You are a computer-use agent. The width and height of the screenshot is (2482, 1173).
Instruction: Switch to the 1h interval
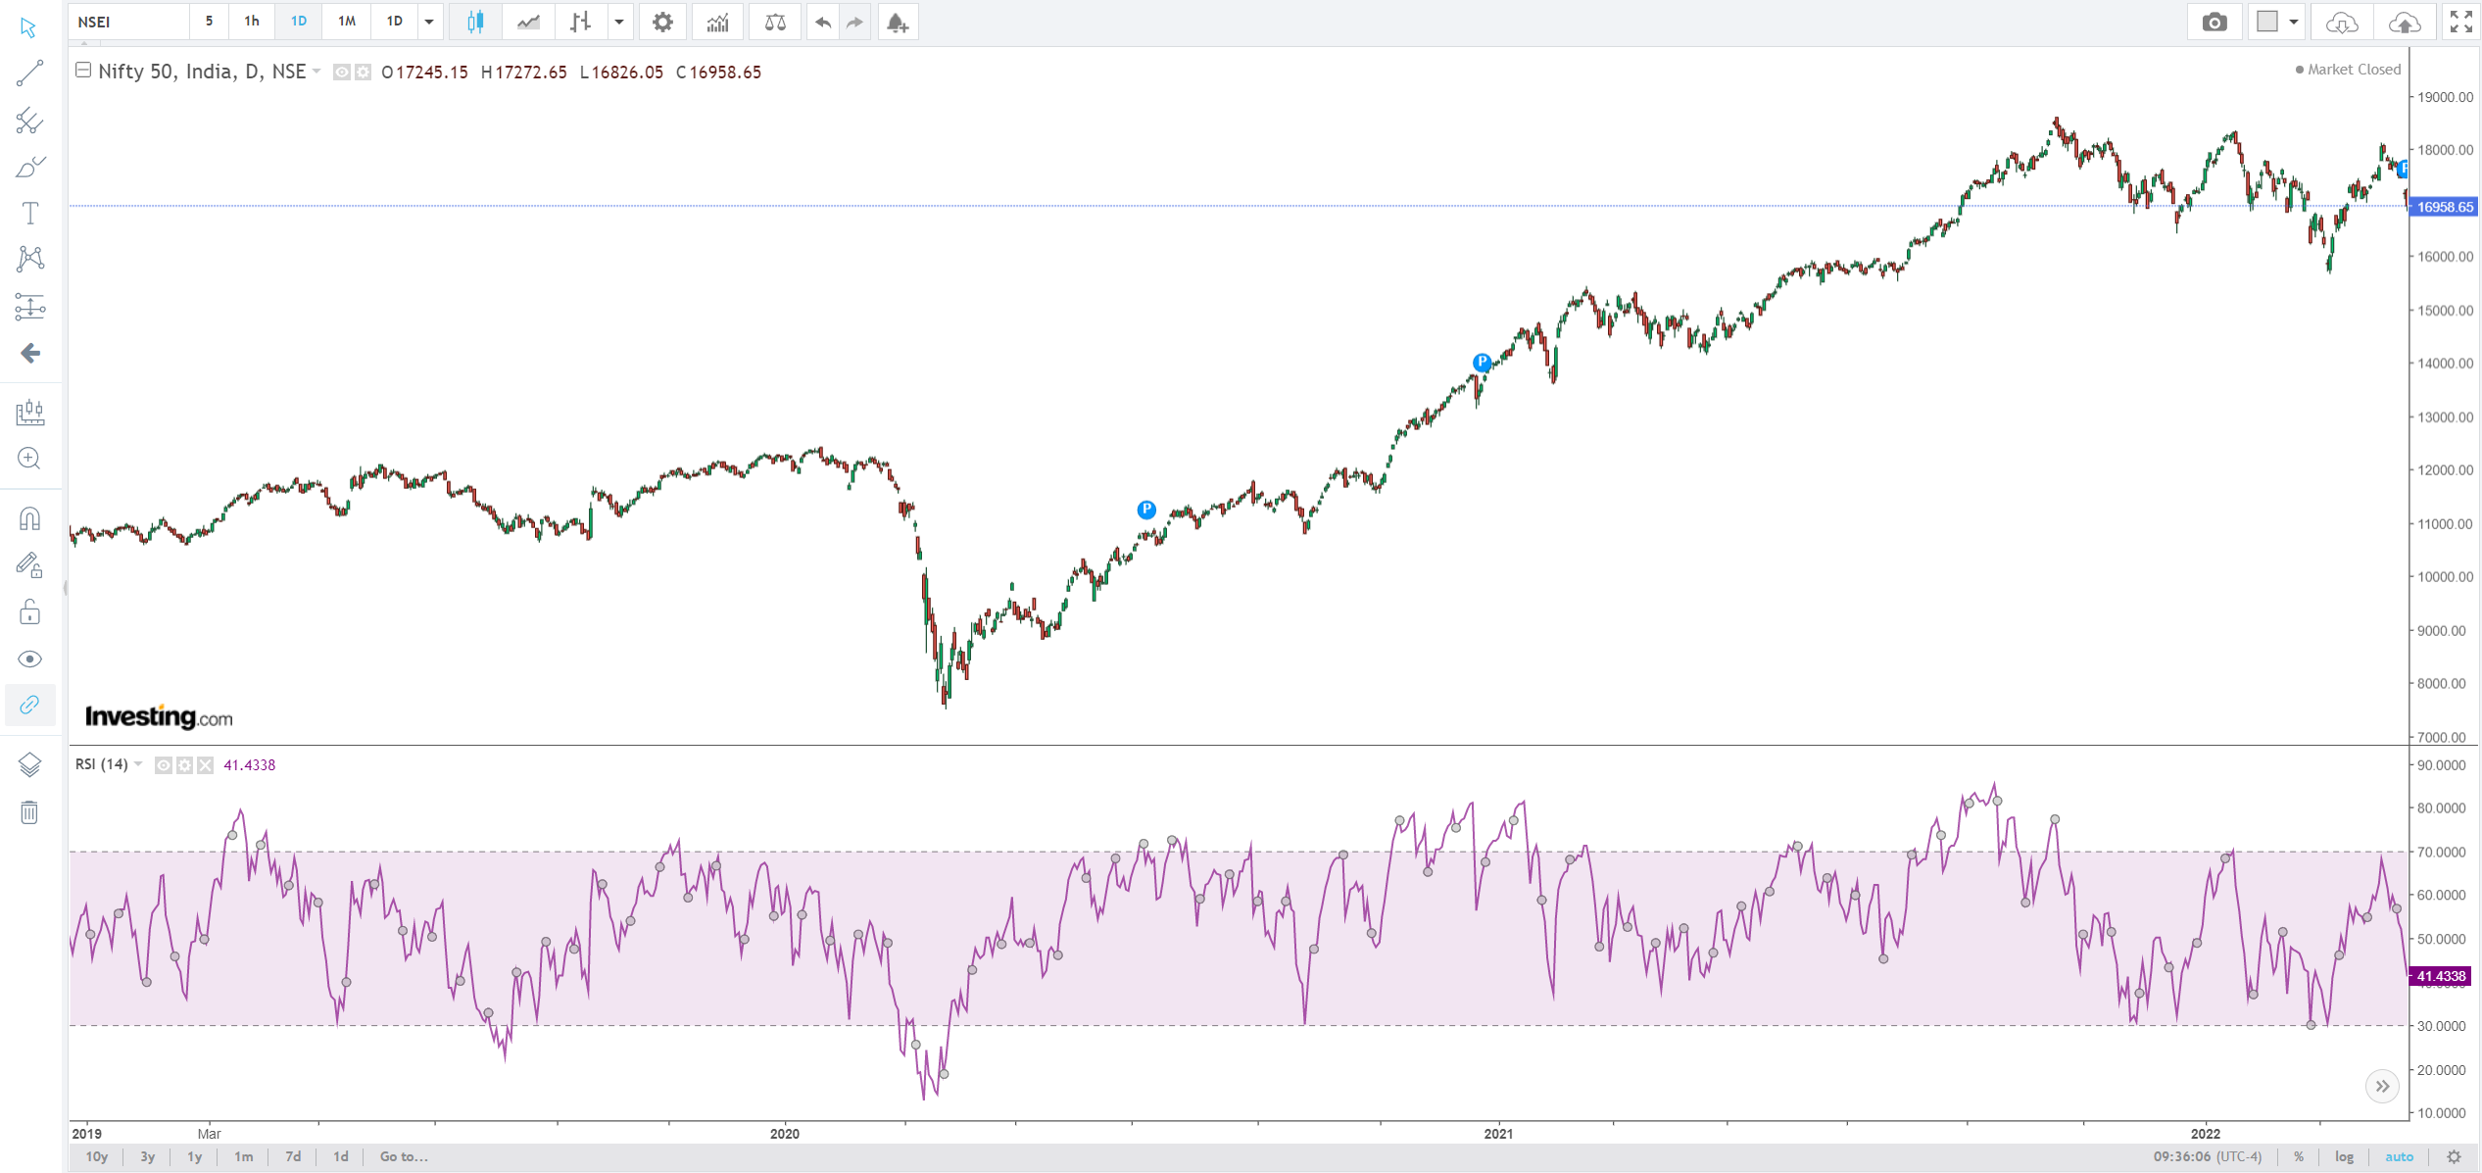tap(252, 22)
